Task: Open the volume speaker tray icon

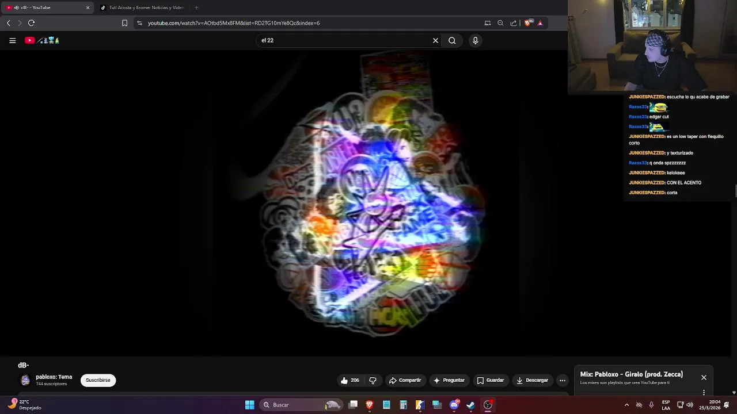Action: tap(690, 405)
